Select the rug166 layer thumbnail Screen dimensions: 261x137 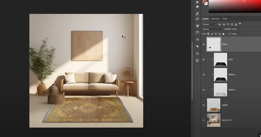coord(214,105)
